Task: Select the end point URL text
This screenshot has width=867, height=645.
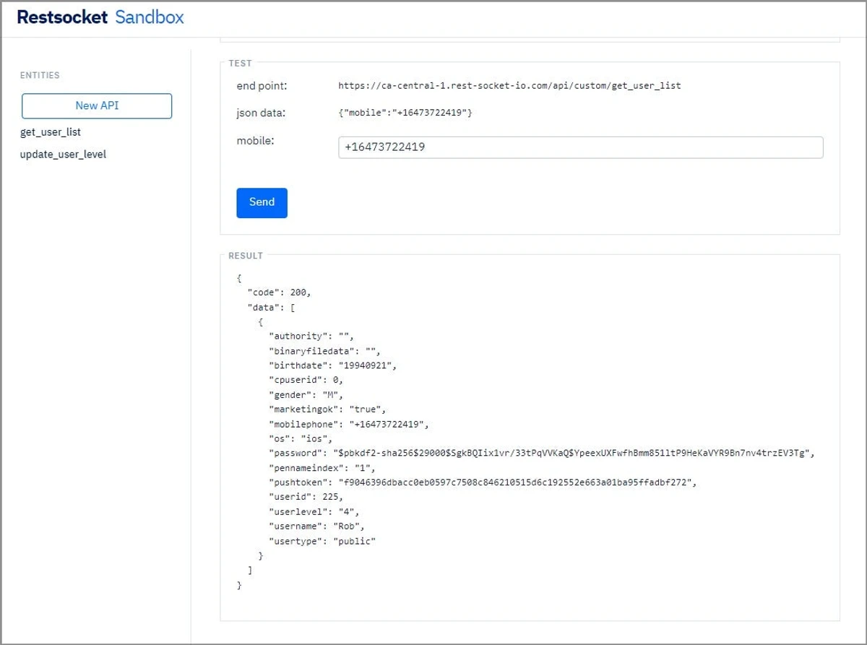Action: point(509,85)
